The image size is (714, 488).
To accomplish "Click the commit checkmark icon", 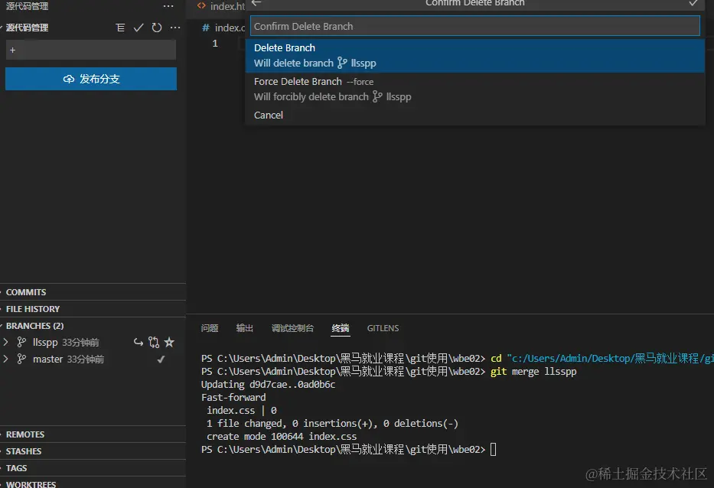I will [x=139, y=28].
